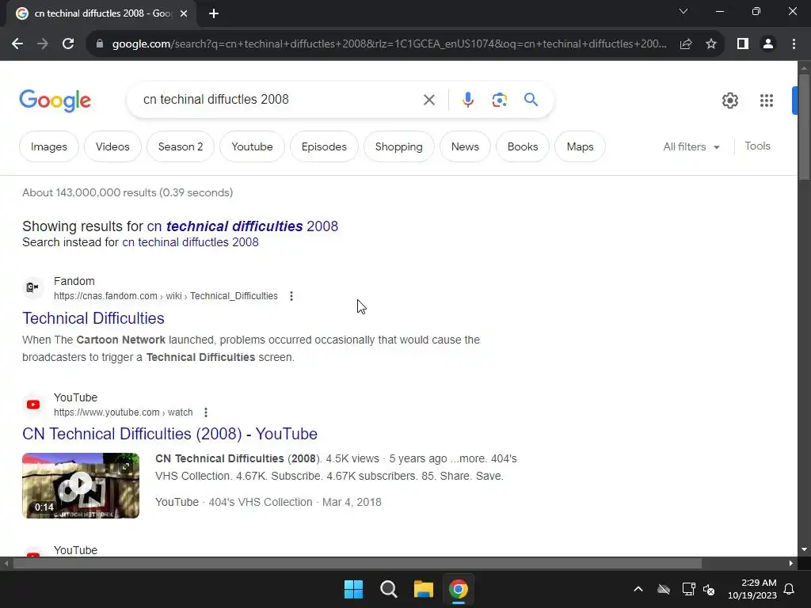Open the Chrome profile icon

[768, 44]
